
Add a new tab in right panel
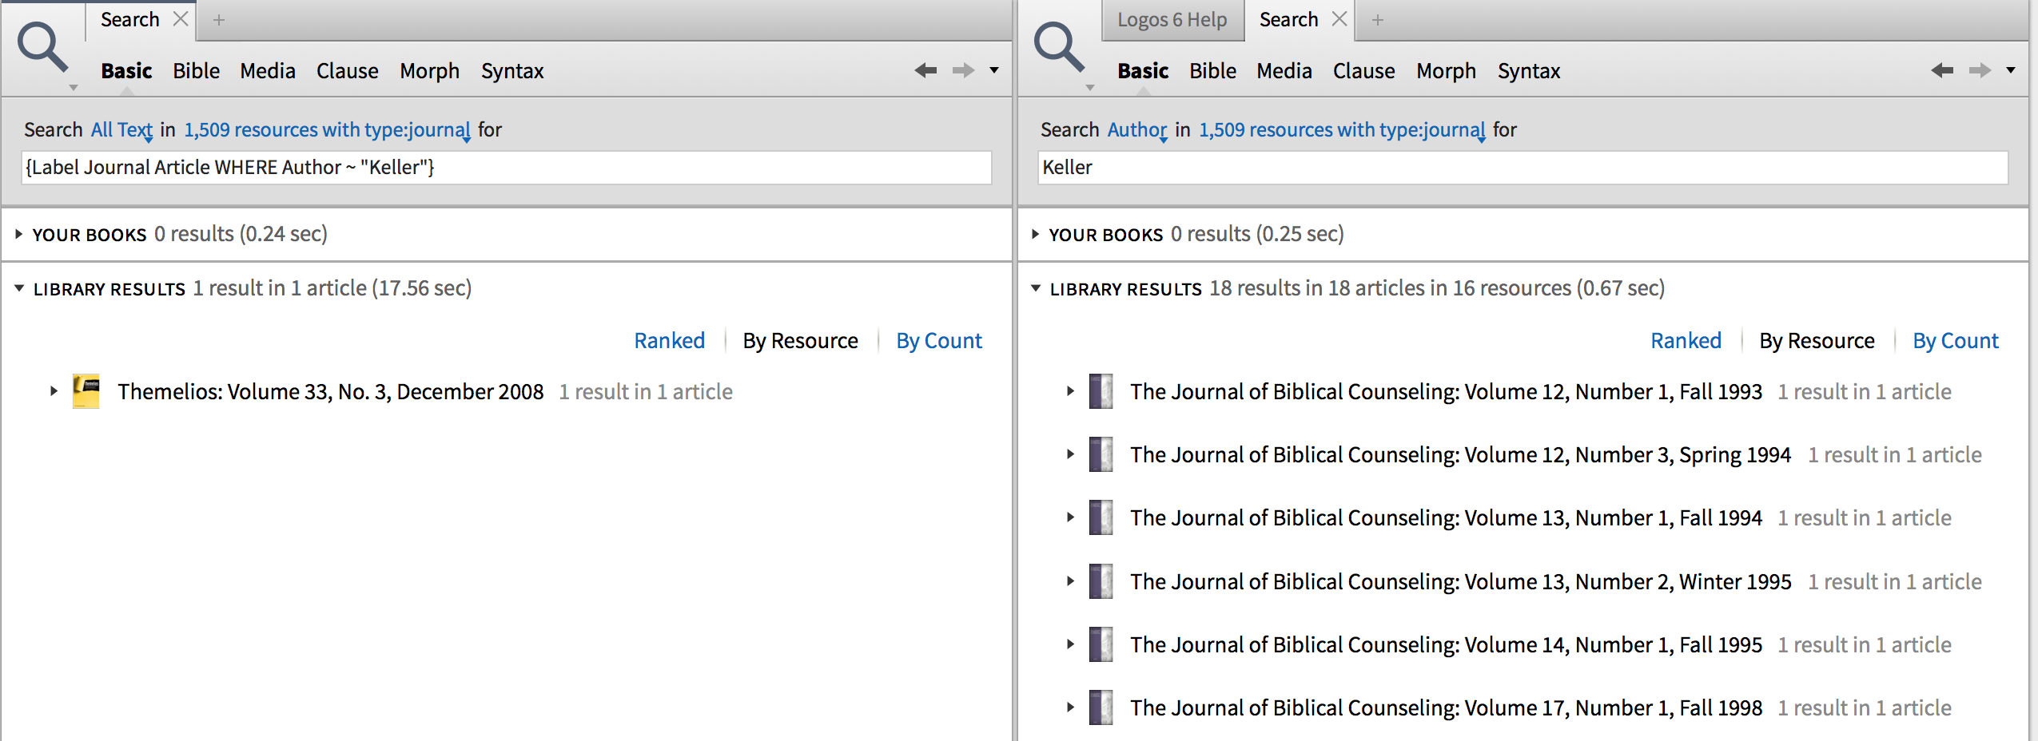1378,20
